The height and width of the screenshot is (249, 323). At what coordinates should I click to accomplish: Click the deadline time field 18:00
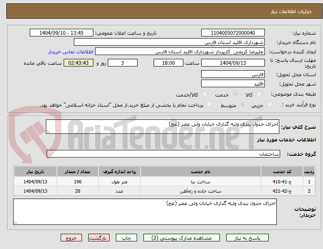click(169, 63)
